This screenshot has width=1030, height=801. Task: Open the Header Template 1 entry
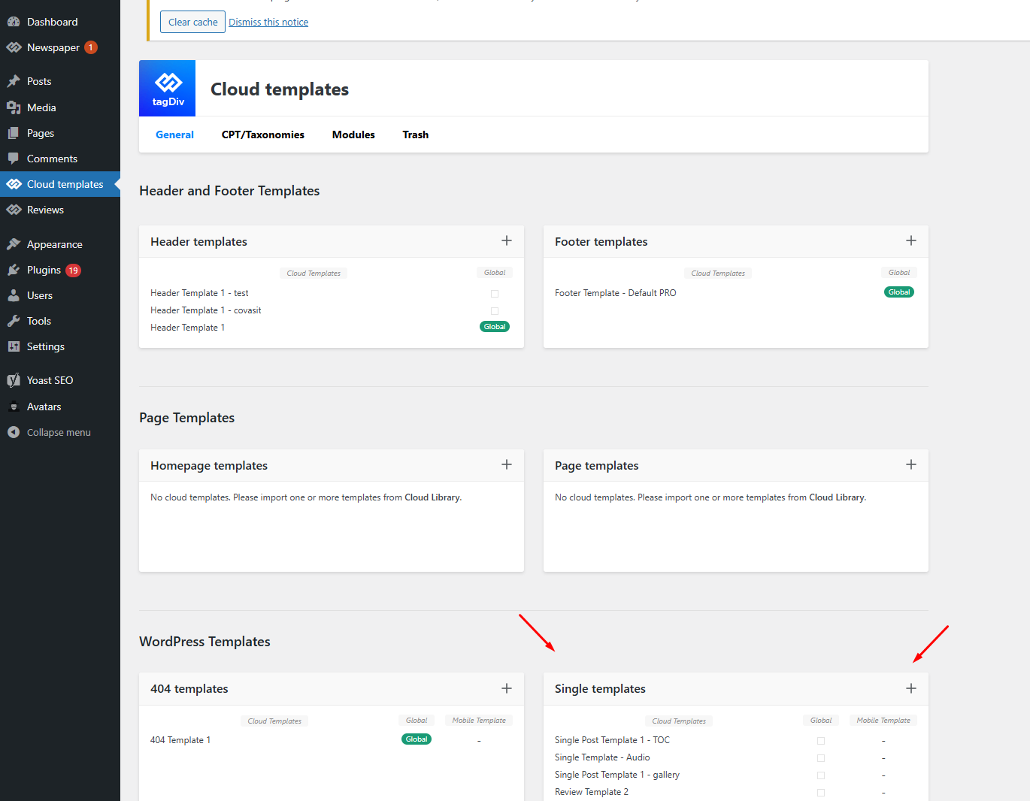(188, 328)
